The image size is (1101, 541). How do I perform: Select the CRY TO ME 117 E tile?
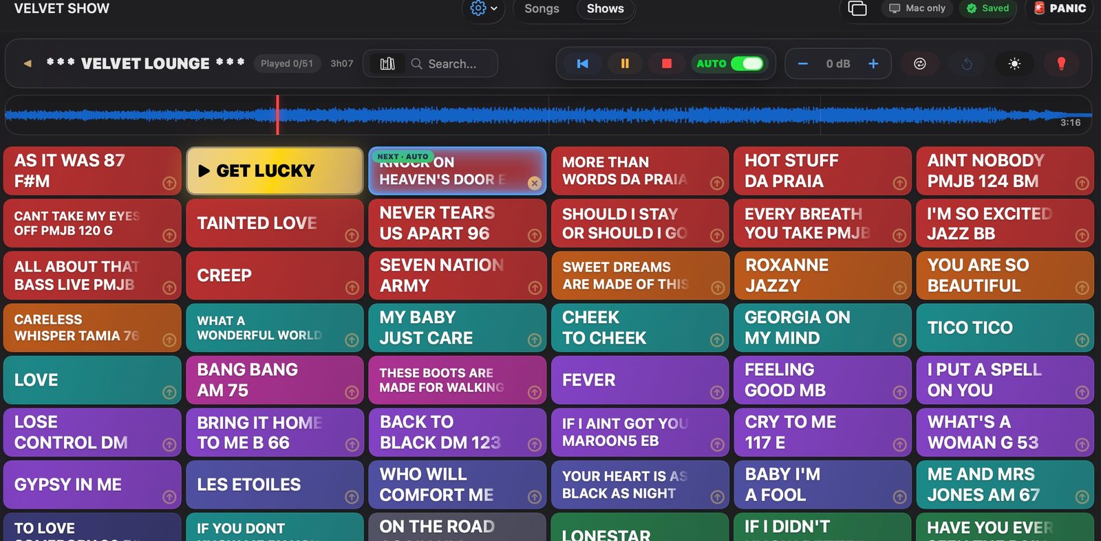[x=822, y=432]
